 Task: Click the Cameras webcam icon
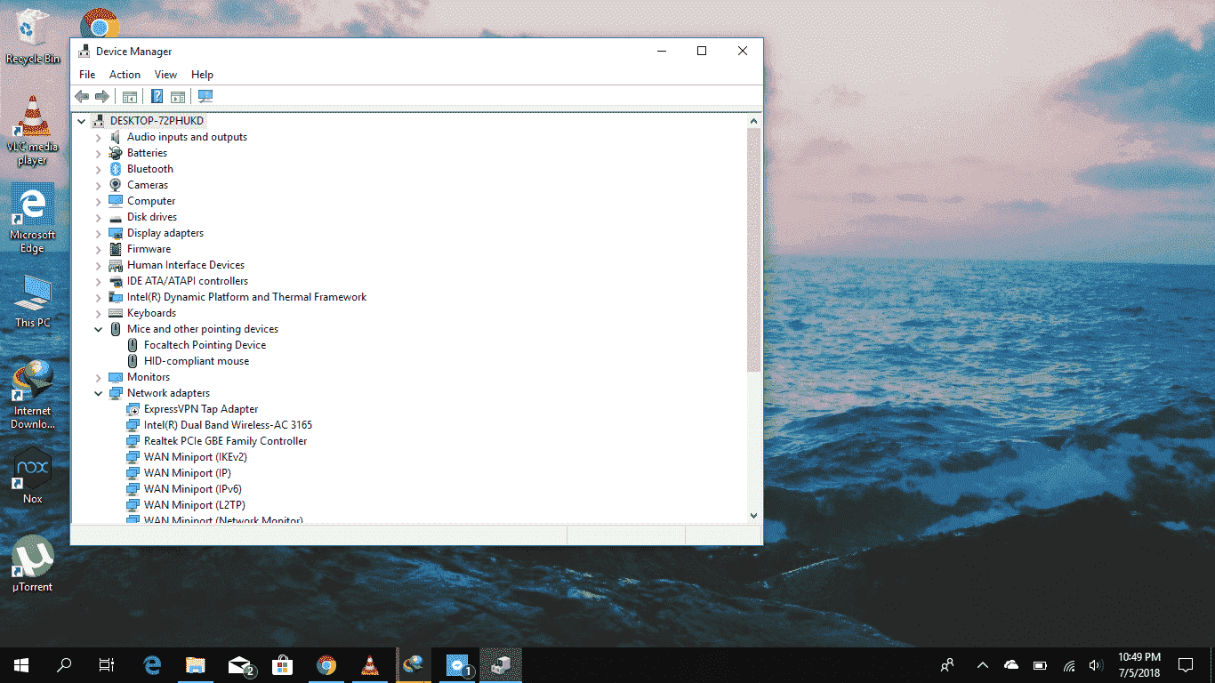pos(116,185)
